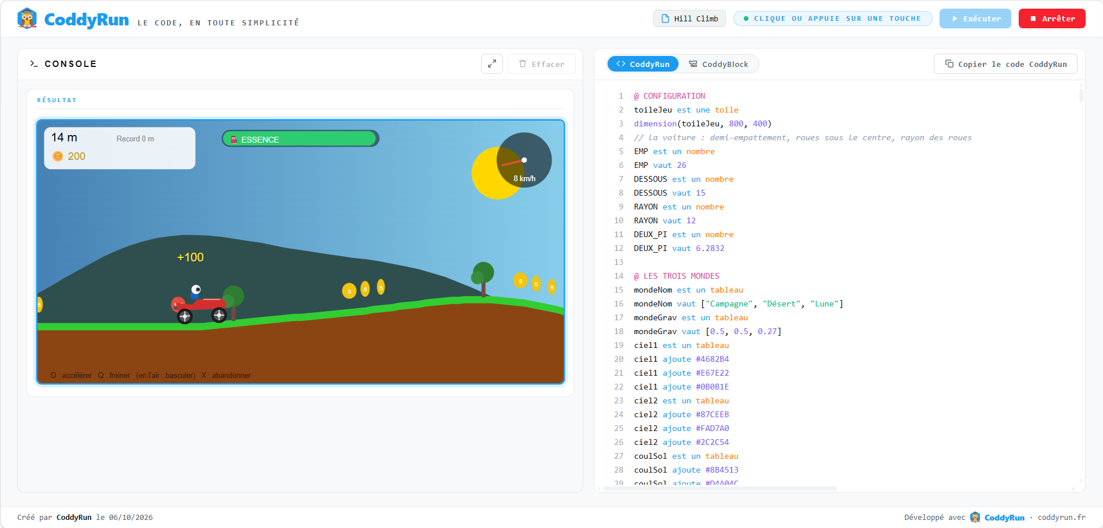This screenshot has width=1103, height=528.
Task: Clear the console with Effacer
Action: point(542,64)
